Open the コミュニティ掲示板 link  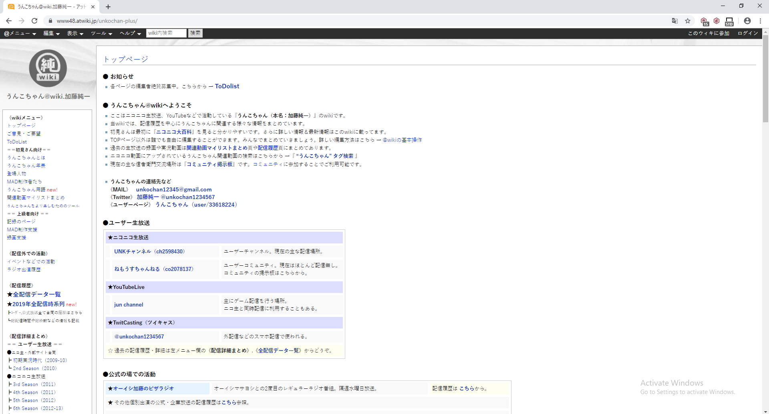pyautogui.click(x=209, y=164)
